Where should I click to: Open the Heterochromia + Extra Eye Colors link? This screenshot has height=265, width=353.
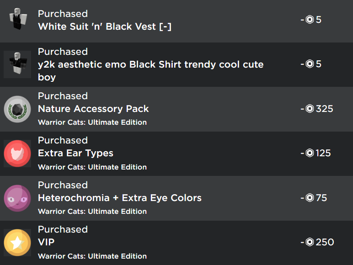(x=119, y=198)
